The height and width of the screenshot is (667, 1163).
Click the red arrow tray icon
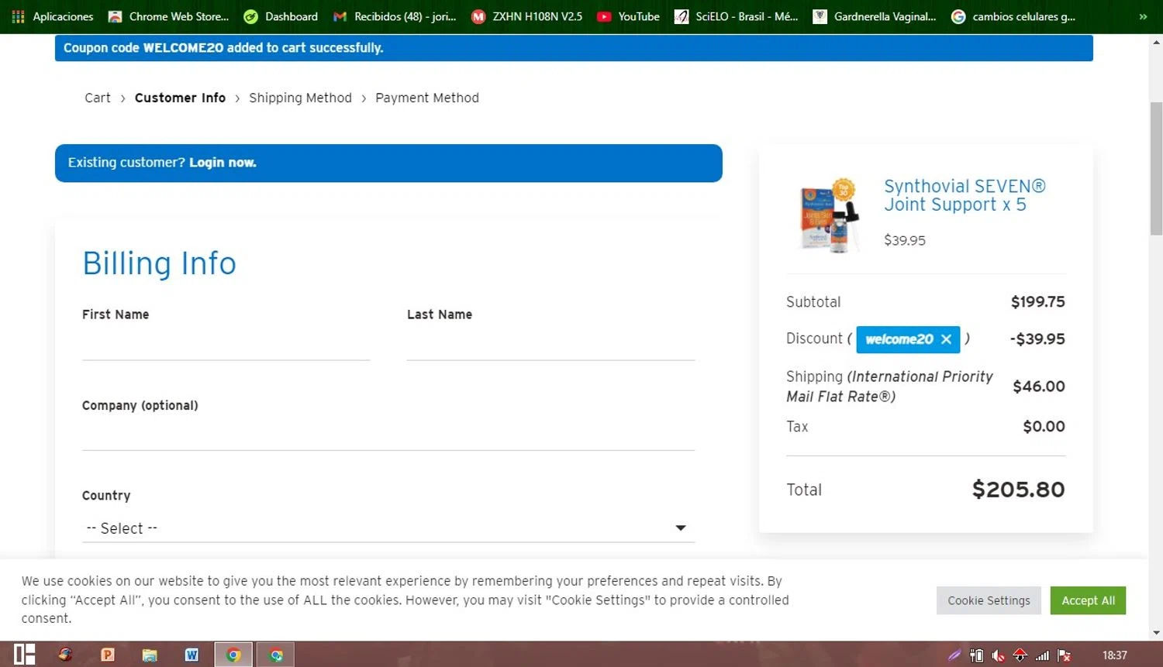[1020, 655]
